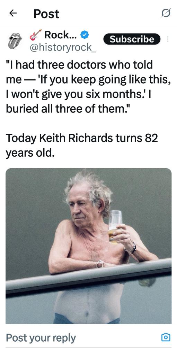Go back using the left arrow

(13, 13)
